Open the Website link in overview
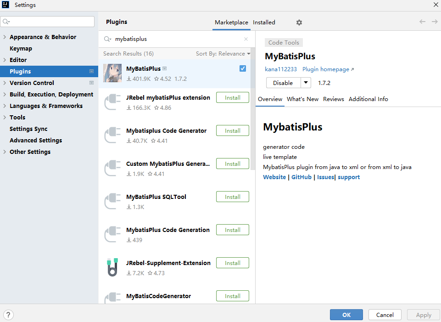This screenshot has height=322, width=441. [274, 177]
